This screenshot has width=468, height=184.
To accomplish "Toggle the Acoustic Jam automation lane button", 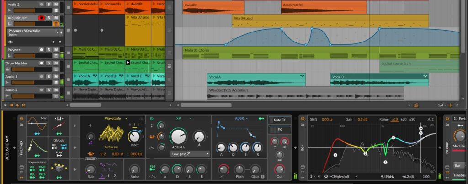I will click(56, 24).
